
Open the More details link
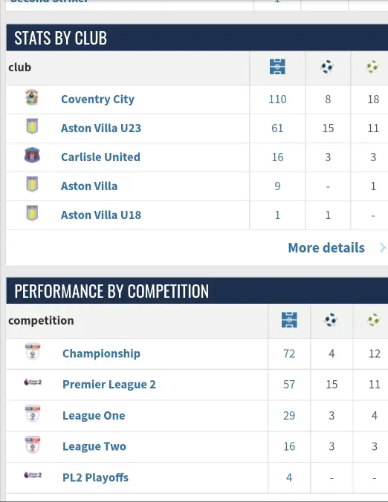click(x=326, y=248)
